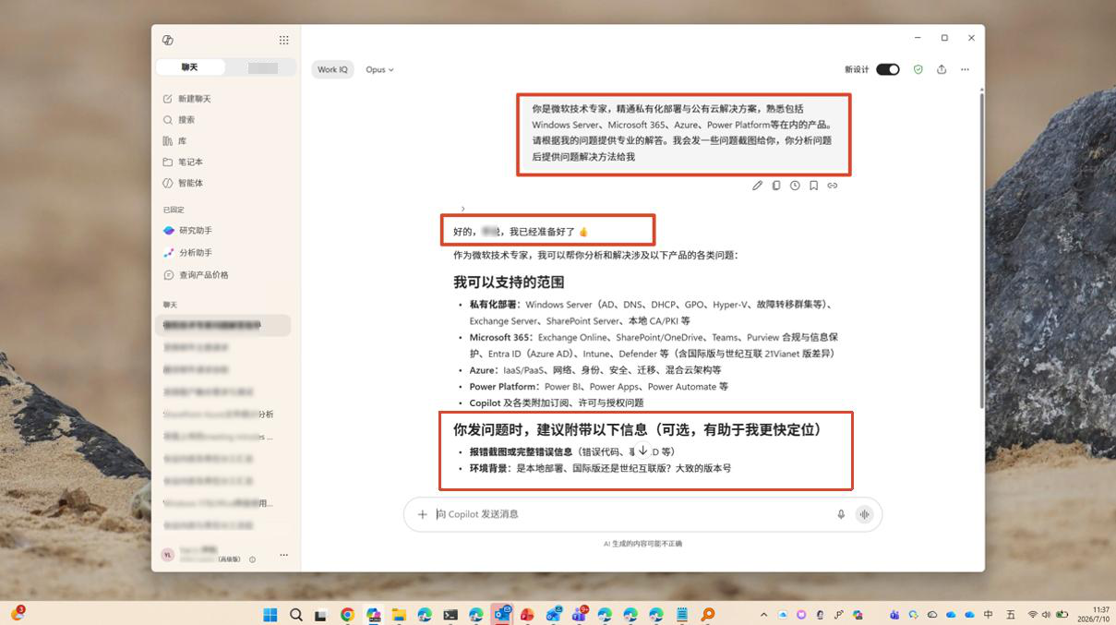
Task: Click the 我可以支持的范围 heading
Action: coord(509,282)
